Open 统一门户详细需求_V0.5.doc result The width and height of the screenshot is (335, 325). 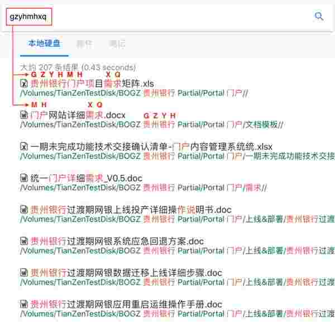coord(87,178)
